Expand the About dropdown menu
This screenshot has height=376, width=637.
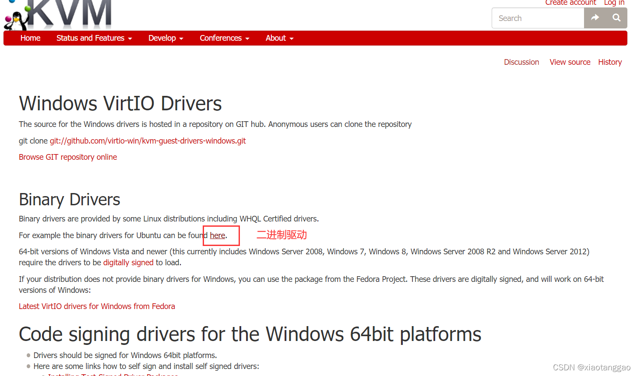pyautogui.click(x=280, y=38)
